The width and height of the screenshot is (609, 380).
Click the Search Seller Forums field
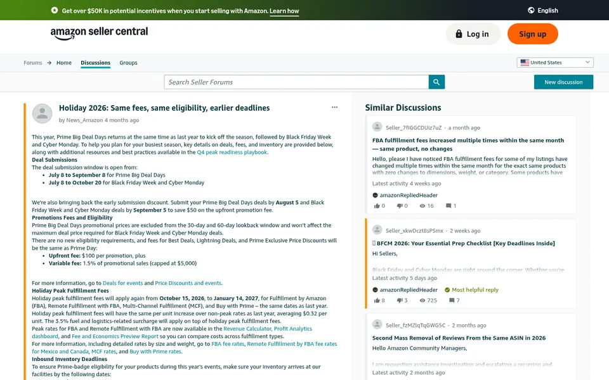pyautogui.click(x=296, y=82)
